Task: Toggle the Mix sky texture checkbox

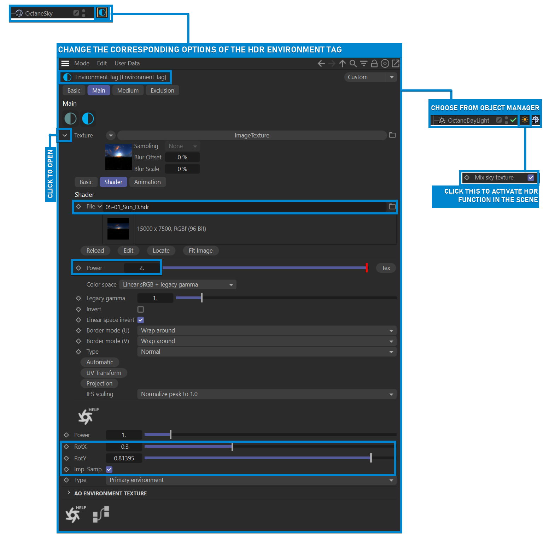Action: pyautogui.click(x=531, y=178)
